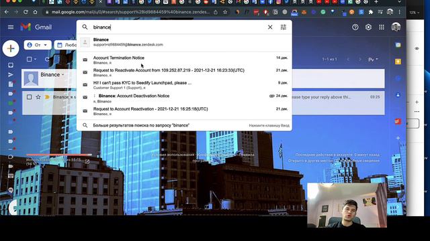Open the Inbox icon in sidebar
Viewport: 430px width, 241px height.
11,65
